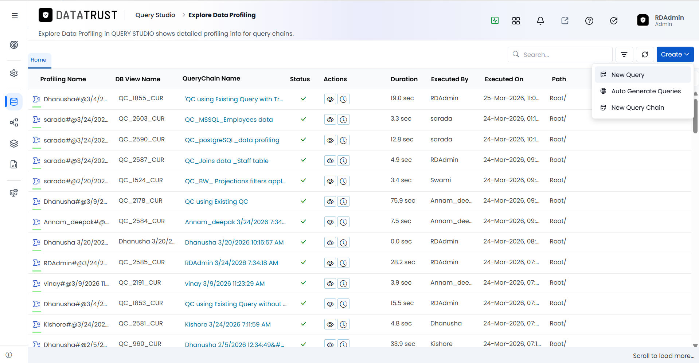Switch to the Home tab
Screen dimensions: 699x363
(x=39, y=60)
